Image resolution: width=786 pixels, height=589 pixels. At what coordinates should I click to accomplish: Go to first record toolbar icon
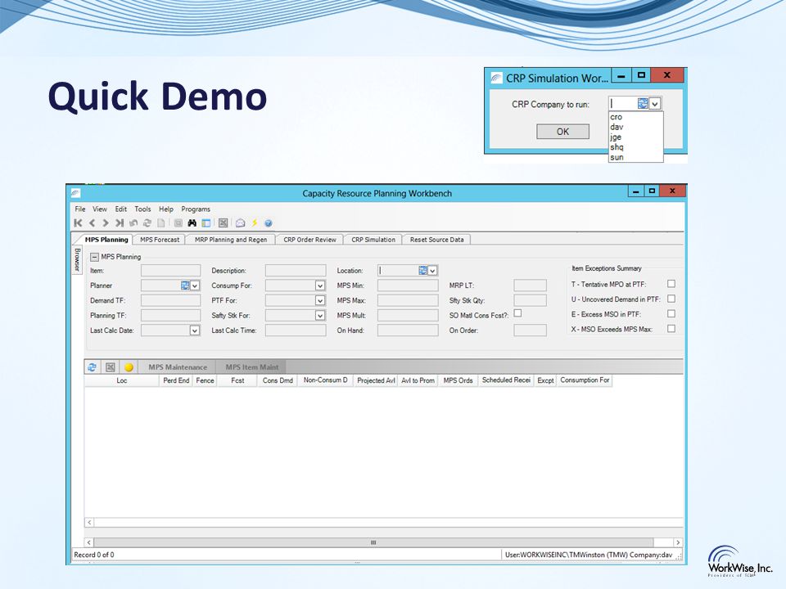pyautogui.click(x=79, y=223)
